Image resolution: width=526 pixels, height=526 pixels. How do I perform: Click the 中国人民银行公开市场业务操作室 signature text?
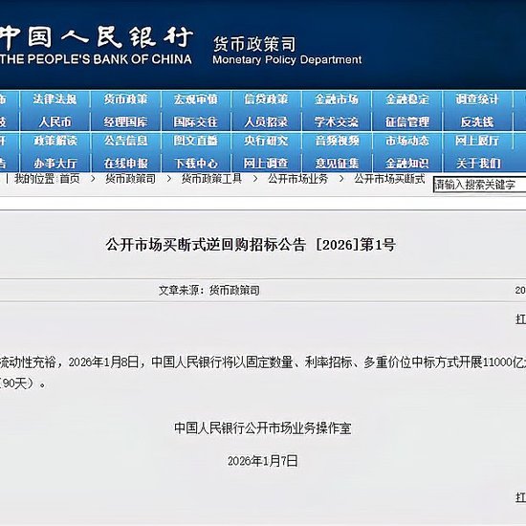coord(263,428)
